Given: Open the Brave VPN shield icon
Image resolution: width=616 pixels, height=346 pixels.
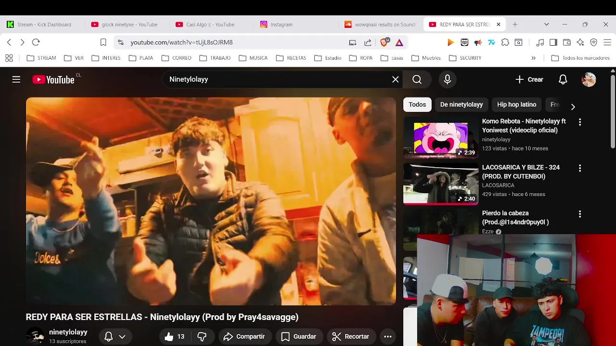Looking at the screenshot, I should tap(594, 42).
